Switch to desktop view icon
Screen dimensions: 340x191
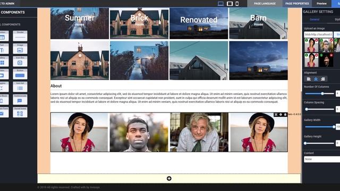point(220,4)
